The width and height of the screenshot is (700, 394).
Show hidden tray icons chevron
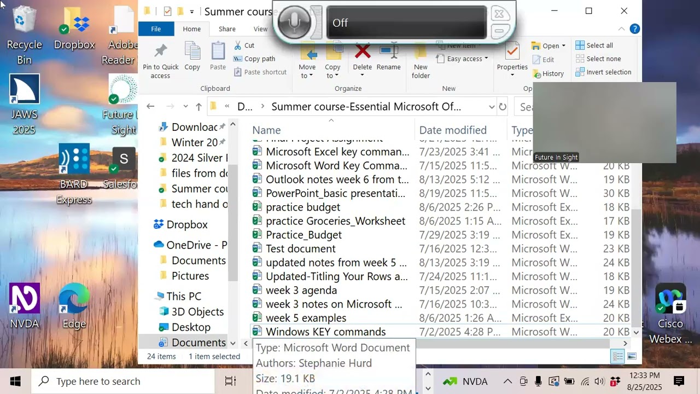[507, 381]
